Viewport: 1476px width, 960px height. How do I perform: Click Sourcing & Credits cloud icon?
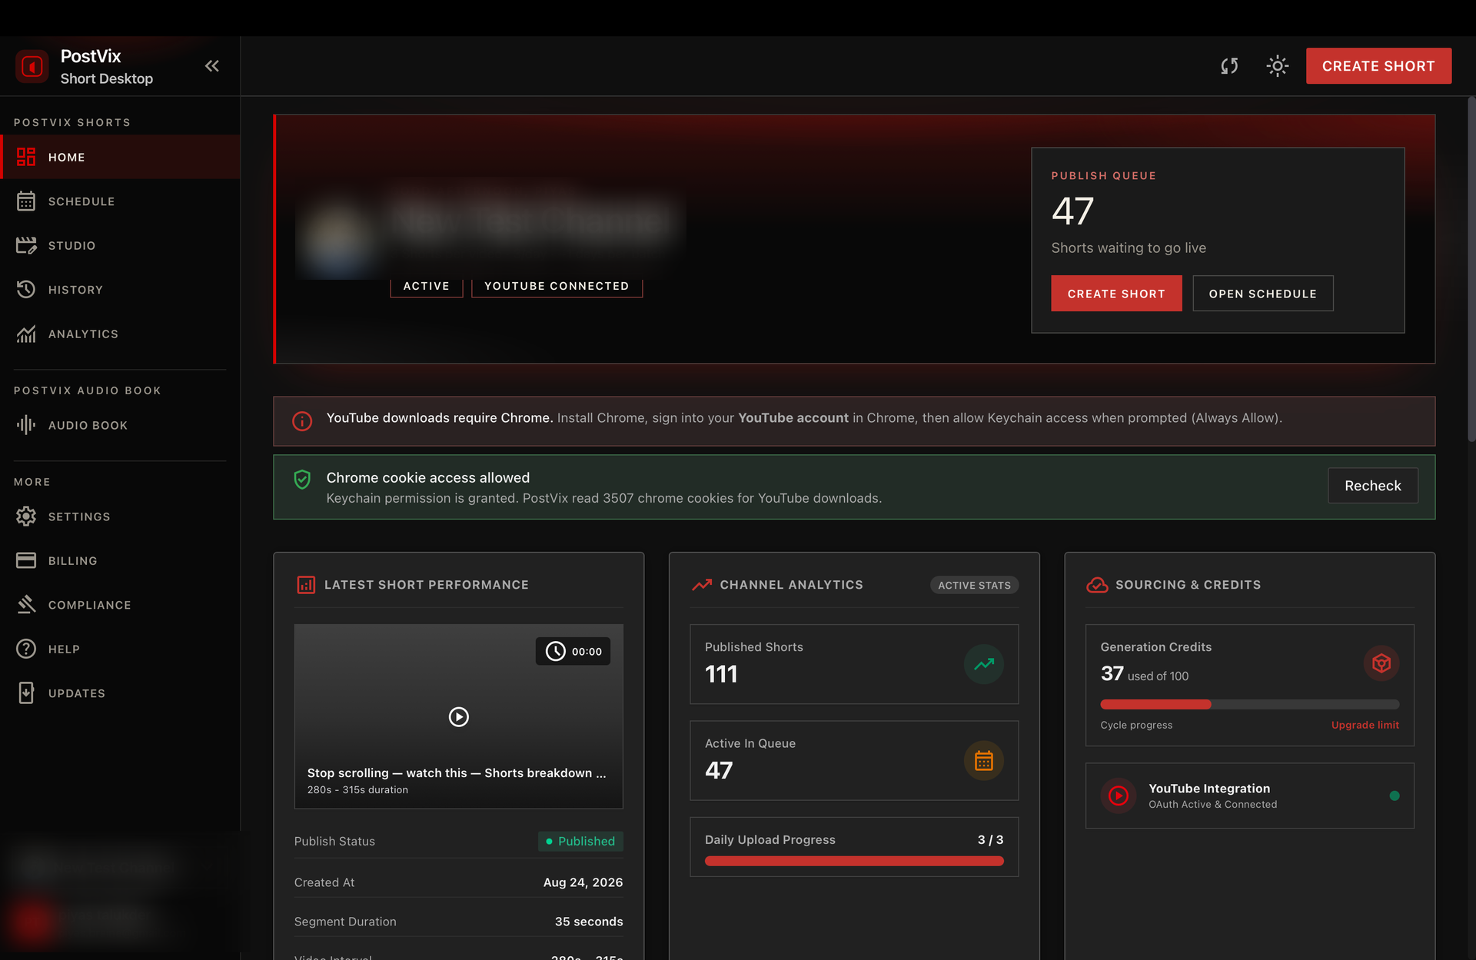1097,585
